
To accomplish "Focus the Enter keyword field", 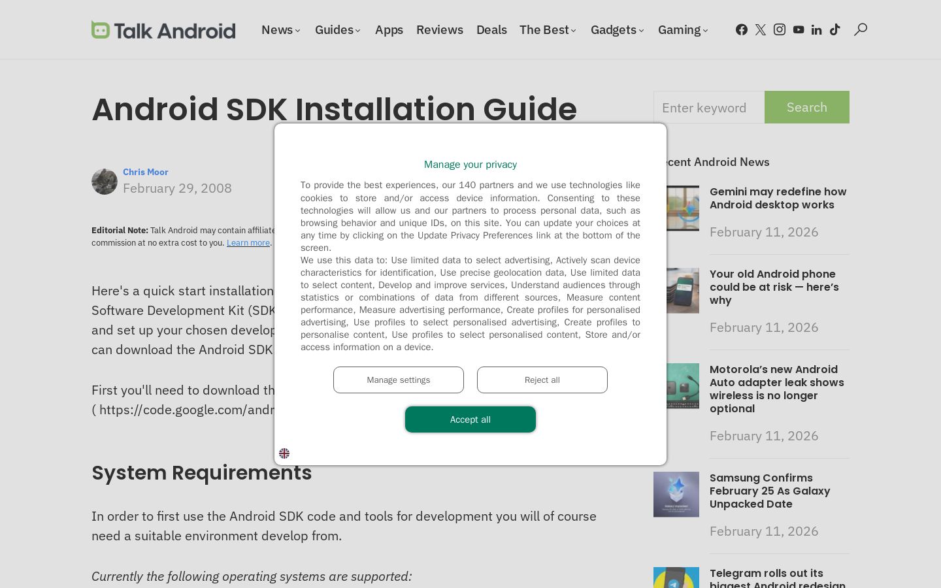I will click(x=709, y=107).
